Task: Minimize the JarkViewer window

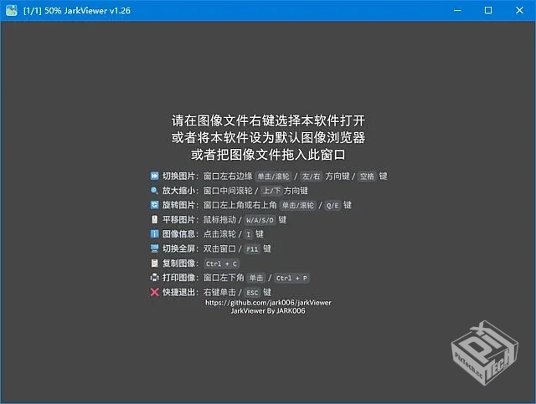Action: [x=457, y=10]
